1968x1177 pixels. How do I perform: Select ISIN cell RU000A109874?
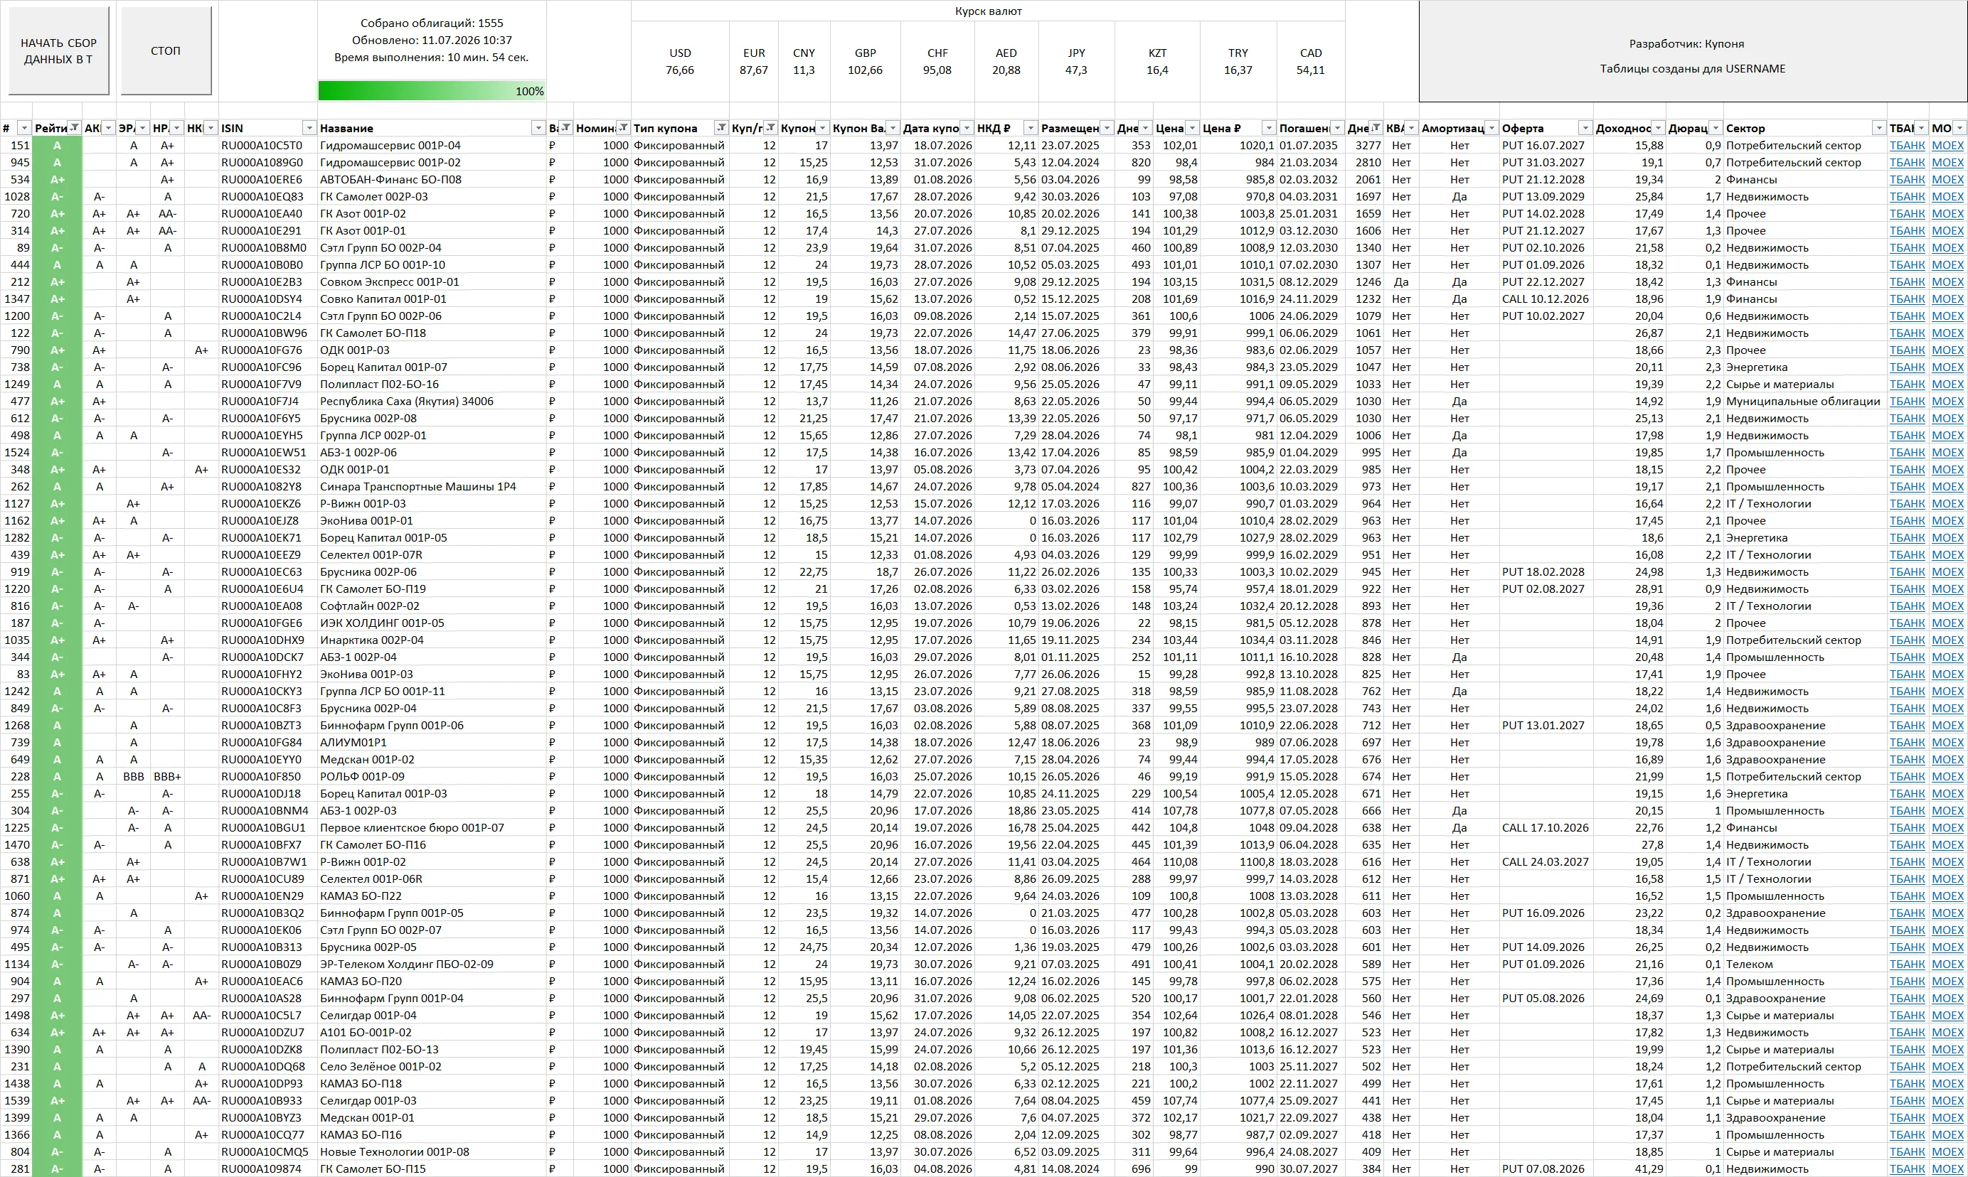pyautogui.click(x=267, y=1169)
